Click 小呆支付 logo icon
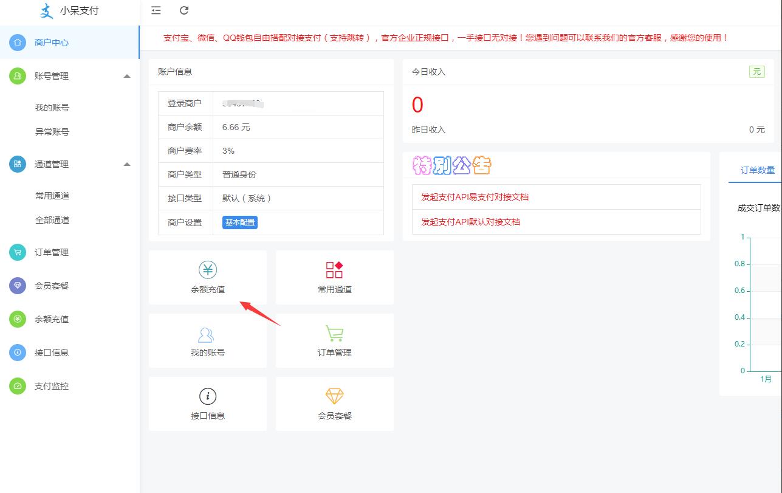 [x=46, y=11]
